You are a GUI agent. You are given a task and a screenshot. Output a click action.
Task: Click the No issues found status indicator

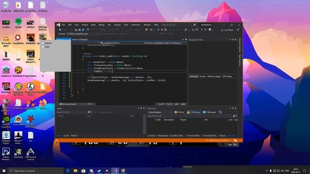click(x=68, y=104)
